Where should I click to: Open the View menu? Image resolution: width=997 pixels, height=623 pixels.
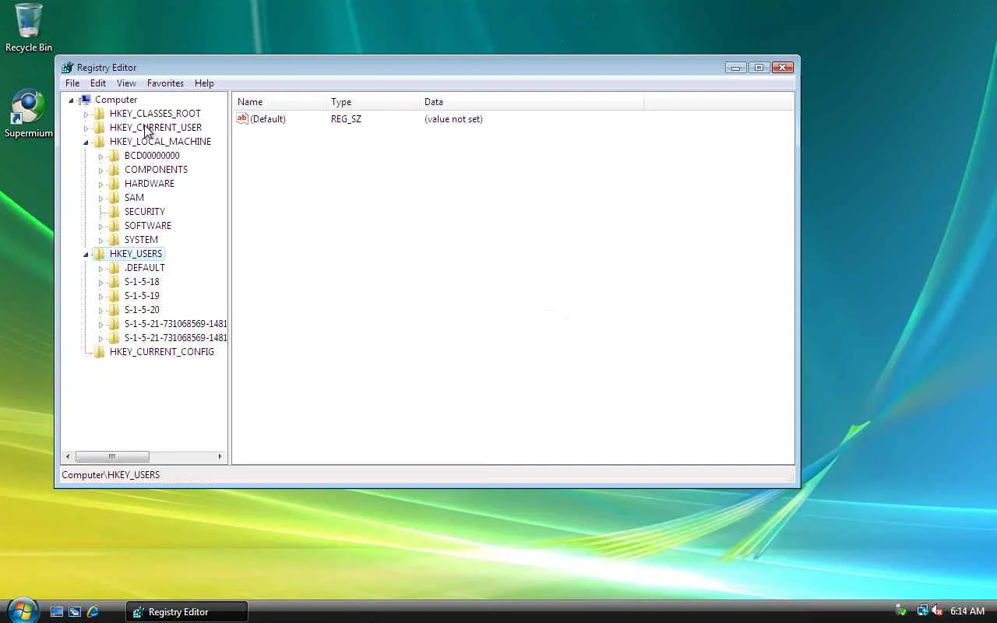(126, 83)
